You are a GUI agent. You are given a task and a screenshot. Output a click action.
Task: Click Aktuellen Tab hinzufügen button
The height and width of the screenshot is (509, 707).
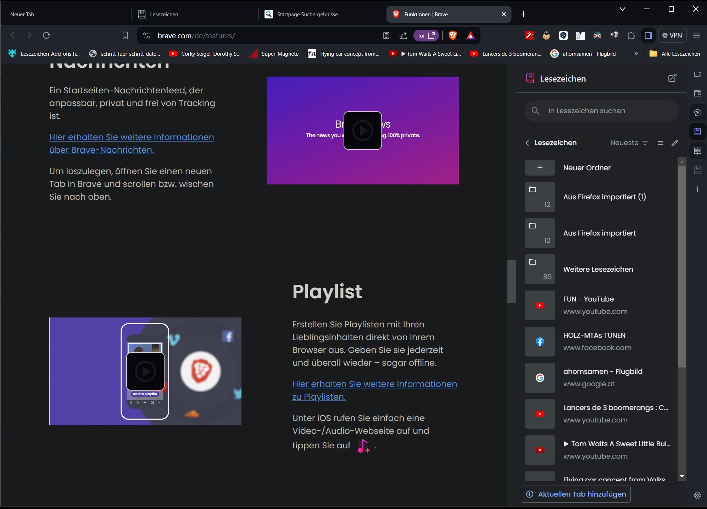click(576, 494)
